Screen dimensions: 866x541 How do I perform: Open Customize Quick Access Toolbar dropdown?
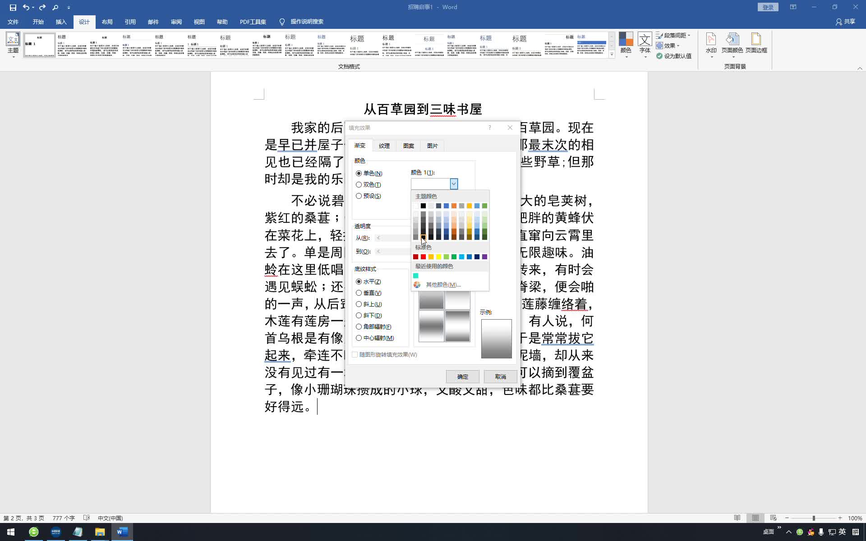coord(69,7)
